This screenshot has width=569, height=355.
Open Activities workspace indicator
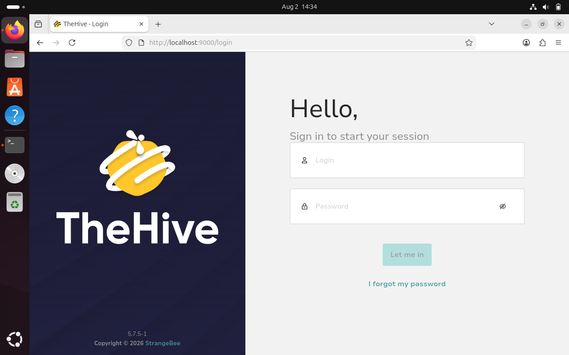(x=16, y=7)
